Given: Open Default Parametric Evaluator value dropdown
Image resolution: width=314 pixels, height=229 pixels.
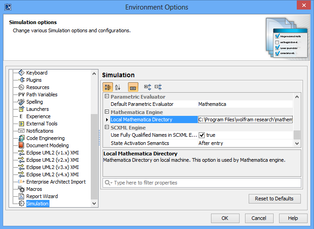Looking at the screenshot, I should point(245,104).
